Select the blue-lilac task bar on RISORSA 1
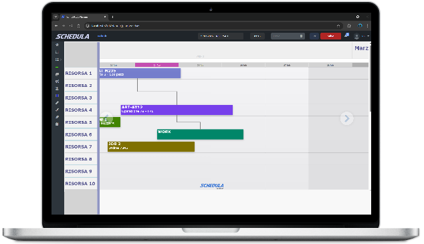The width and height of the screenshot is (424, 244). (140, 73)
